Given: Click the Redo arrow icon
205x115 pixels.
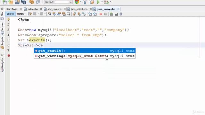Looking at the screenshot, I should coord(38,2).
